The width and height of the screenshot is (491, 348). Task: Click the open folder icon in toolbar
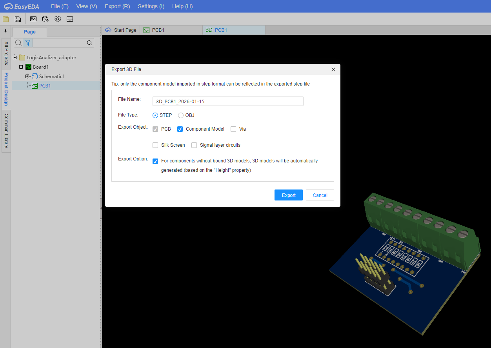tap(5, 19)
